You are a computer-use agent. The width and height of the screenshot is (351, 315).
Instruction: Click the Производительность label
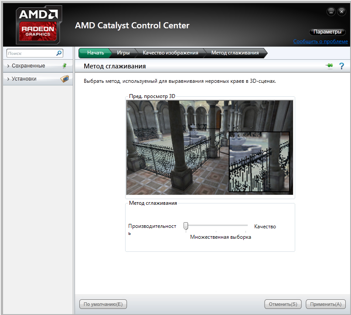click(152, 229)
